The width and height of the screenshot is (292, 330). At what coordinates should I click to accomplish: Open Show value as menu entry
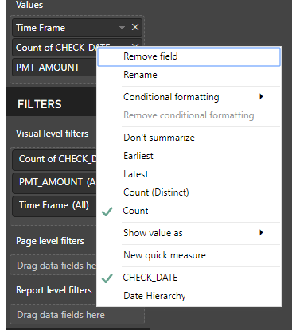pyautogui.click(x=189, y=233)
